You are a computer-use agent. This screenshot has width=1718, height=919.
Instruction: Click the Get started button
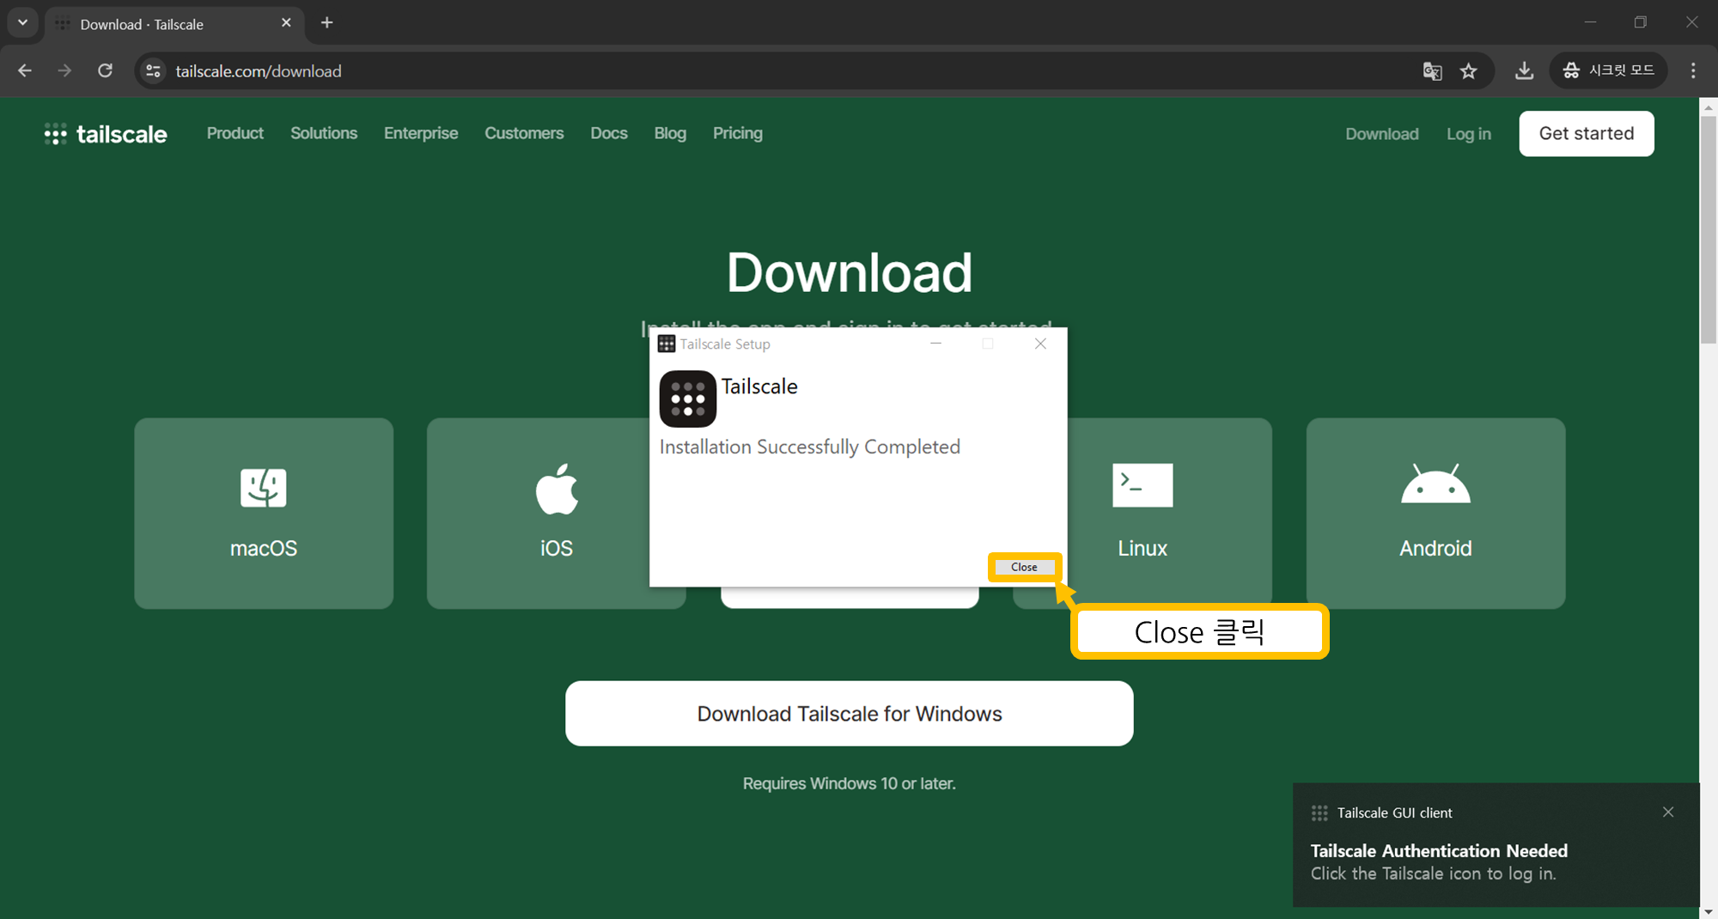tap(1587, 133)
